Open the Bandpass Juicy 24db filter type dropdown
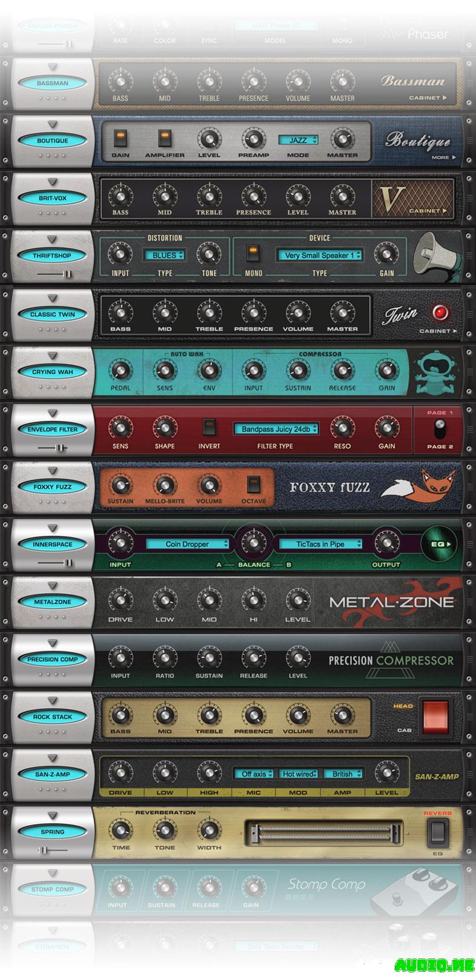Image resolution: width=476 pixels, height=973 pixels. pyautogui.click(x=276, y=429)
